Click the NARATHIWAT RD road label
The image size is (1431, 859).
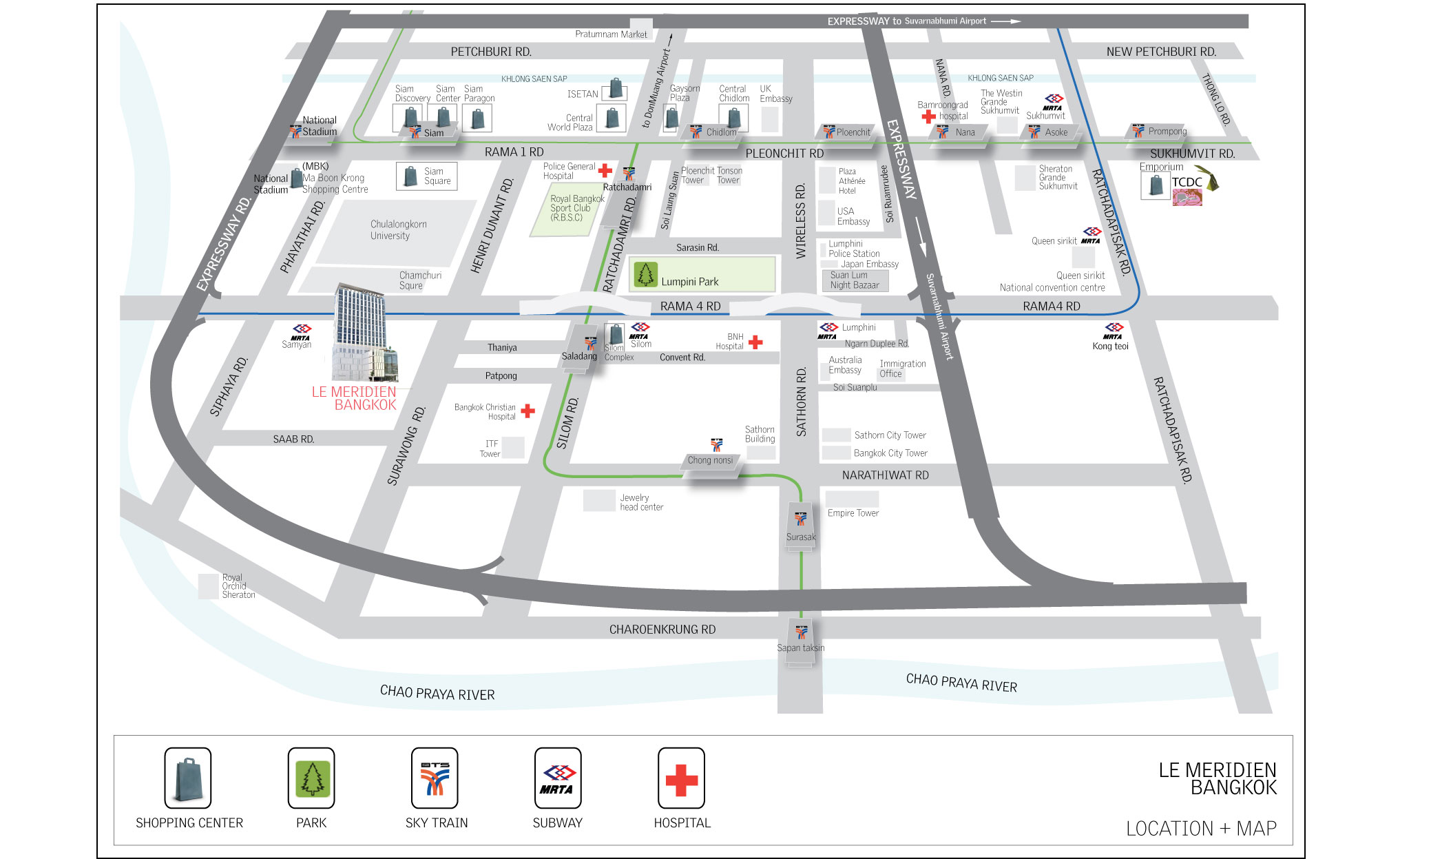[886, 475]
